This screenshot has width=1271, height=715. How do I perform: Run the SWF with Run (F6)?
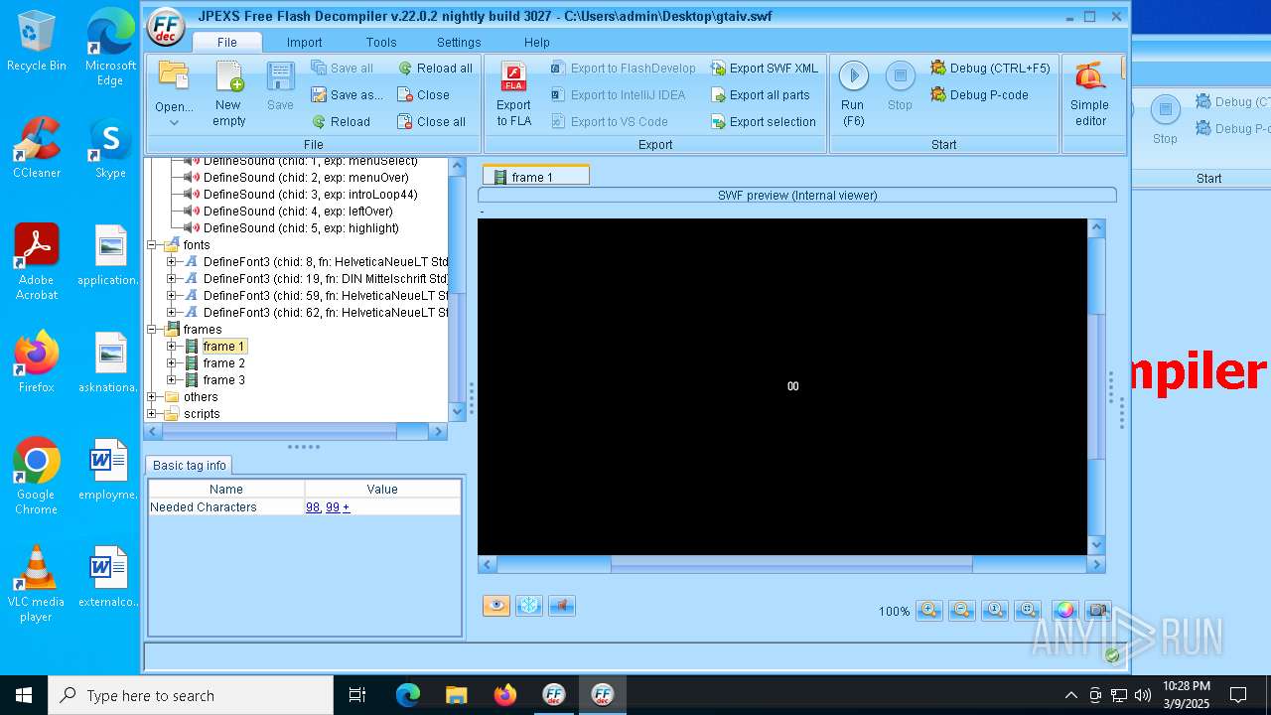click(853, 94)
